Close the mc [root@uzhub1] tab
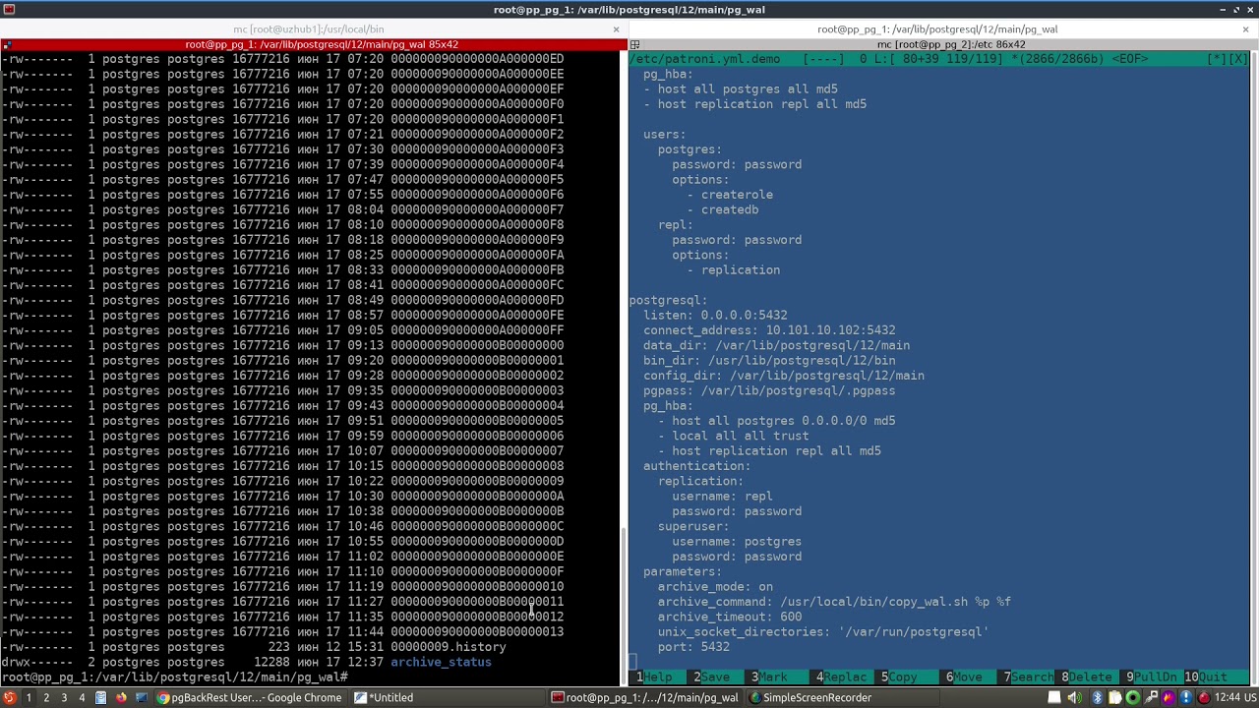Viewport: 1259px width, 708px height. tap(617, 29)
